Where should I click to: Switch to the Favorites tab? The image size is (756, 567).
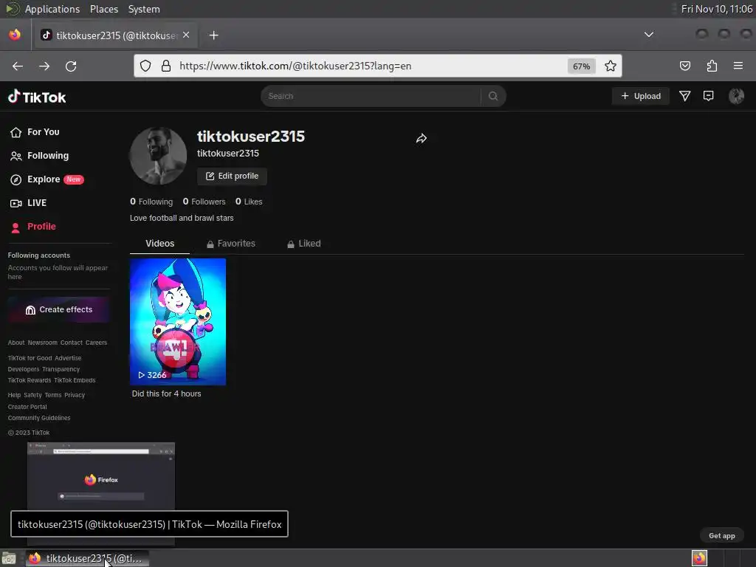[231, 244]
